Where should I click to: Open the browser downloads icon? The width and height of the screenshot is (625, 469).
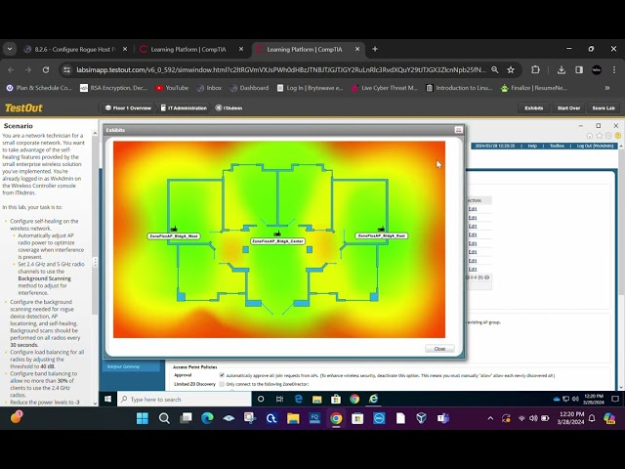pyautogui.click(x=563, y=69)
